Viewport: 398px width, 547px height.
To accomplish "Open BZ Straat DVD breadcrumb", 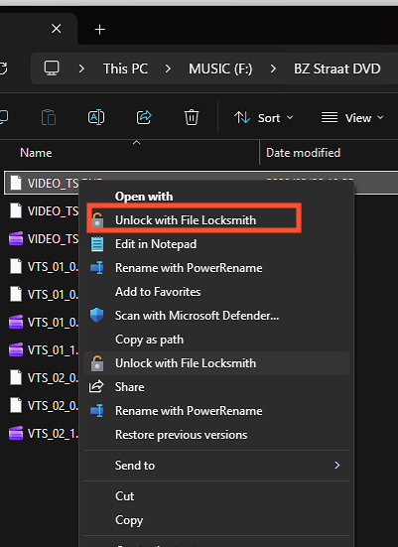I will coord(336,68).
